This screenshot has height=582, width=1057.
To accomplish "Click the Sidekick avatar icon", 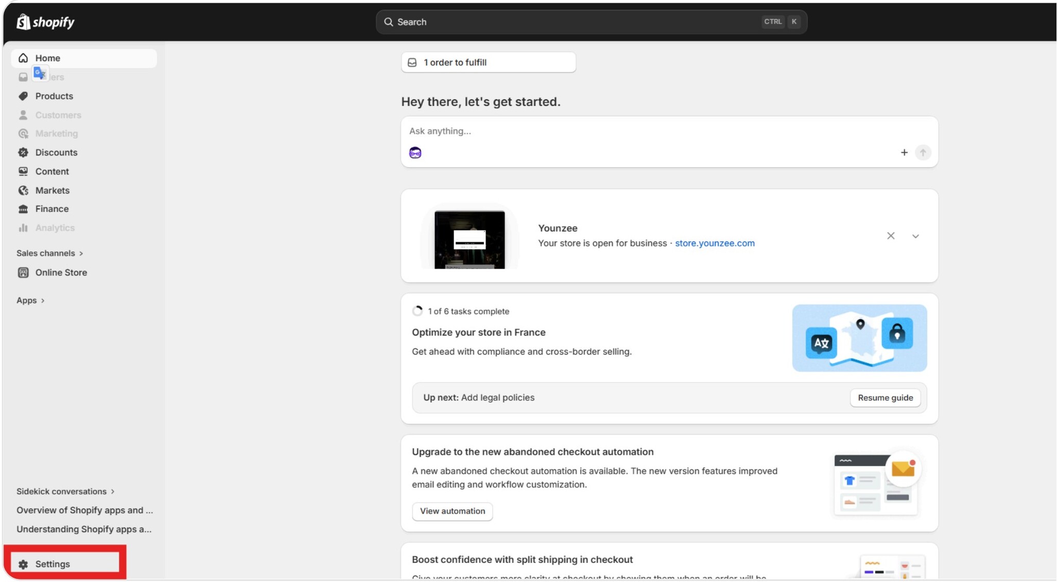I will coord(415,153).
